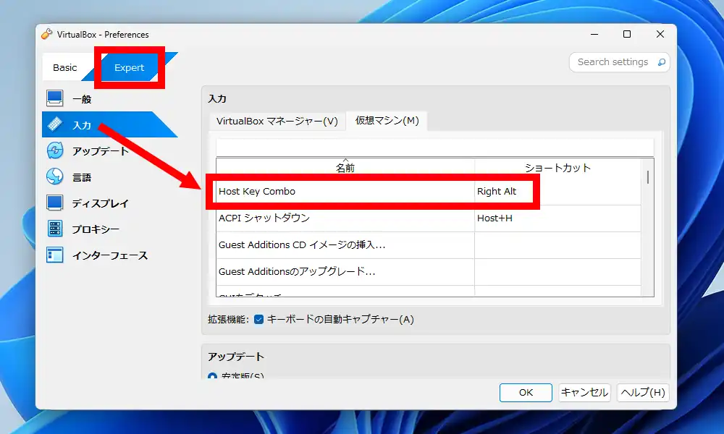The width and height of the screenshot is (724, 434).
Task: Open the VirtualBox マネージャー(V) shortcuts tab
Action: click(277, 122)
